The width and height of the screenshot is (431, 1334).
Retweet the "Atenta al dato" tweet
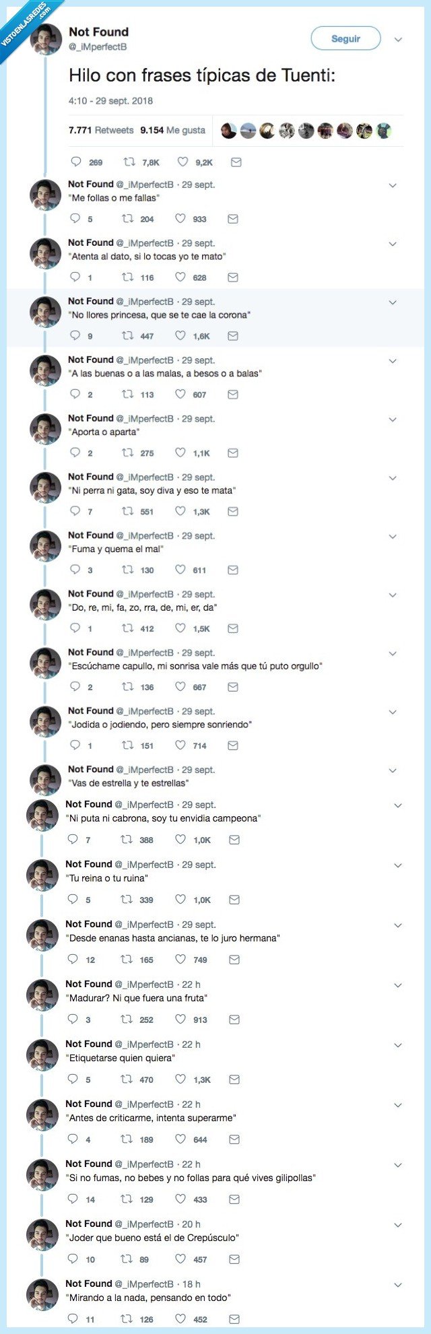[x=127, y=277]
